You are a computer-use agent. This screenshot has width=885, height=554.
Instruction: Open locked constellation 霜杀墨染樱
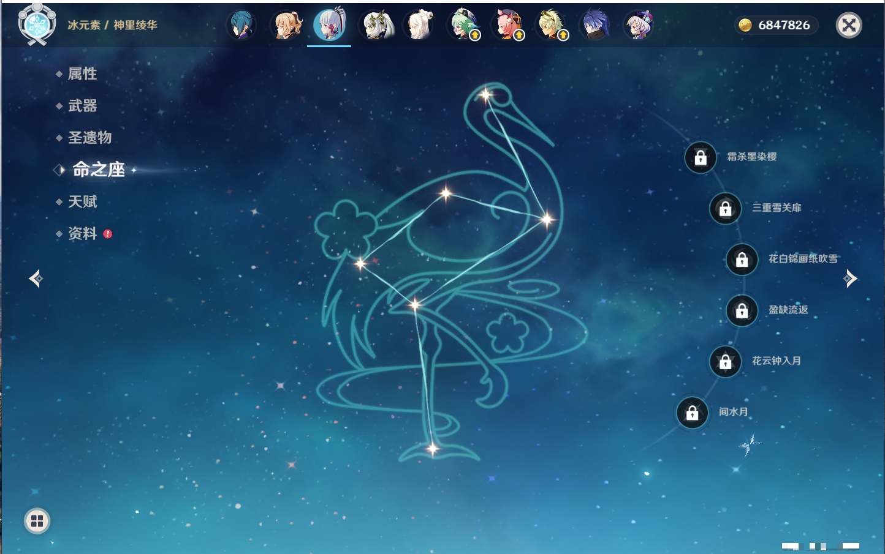click(701, 158)
